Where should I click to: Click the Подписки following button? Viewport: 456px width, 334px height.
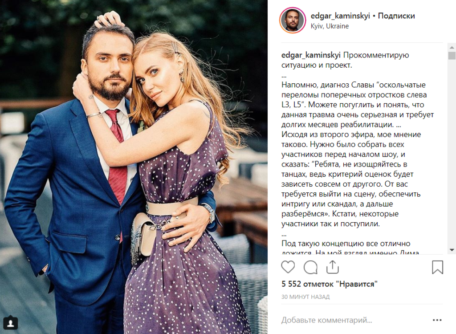coord(396,16)
